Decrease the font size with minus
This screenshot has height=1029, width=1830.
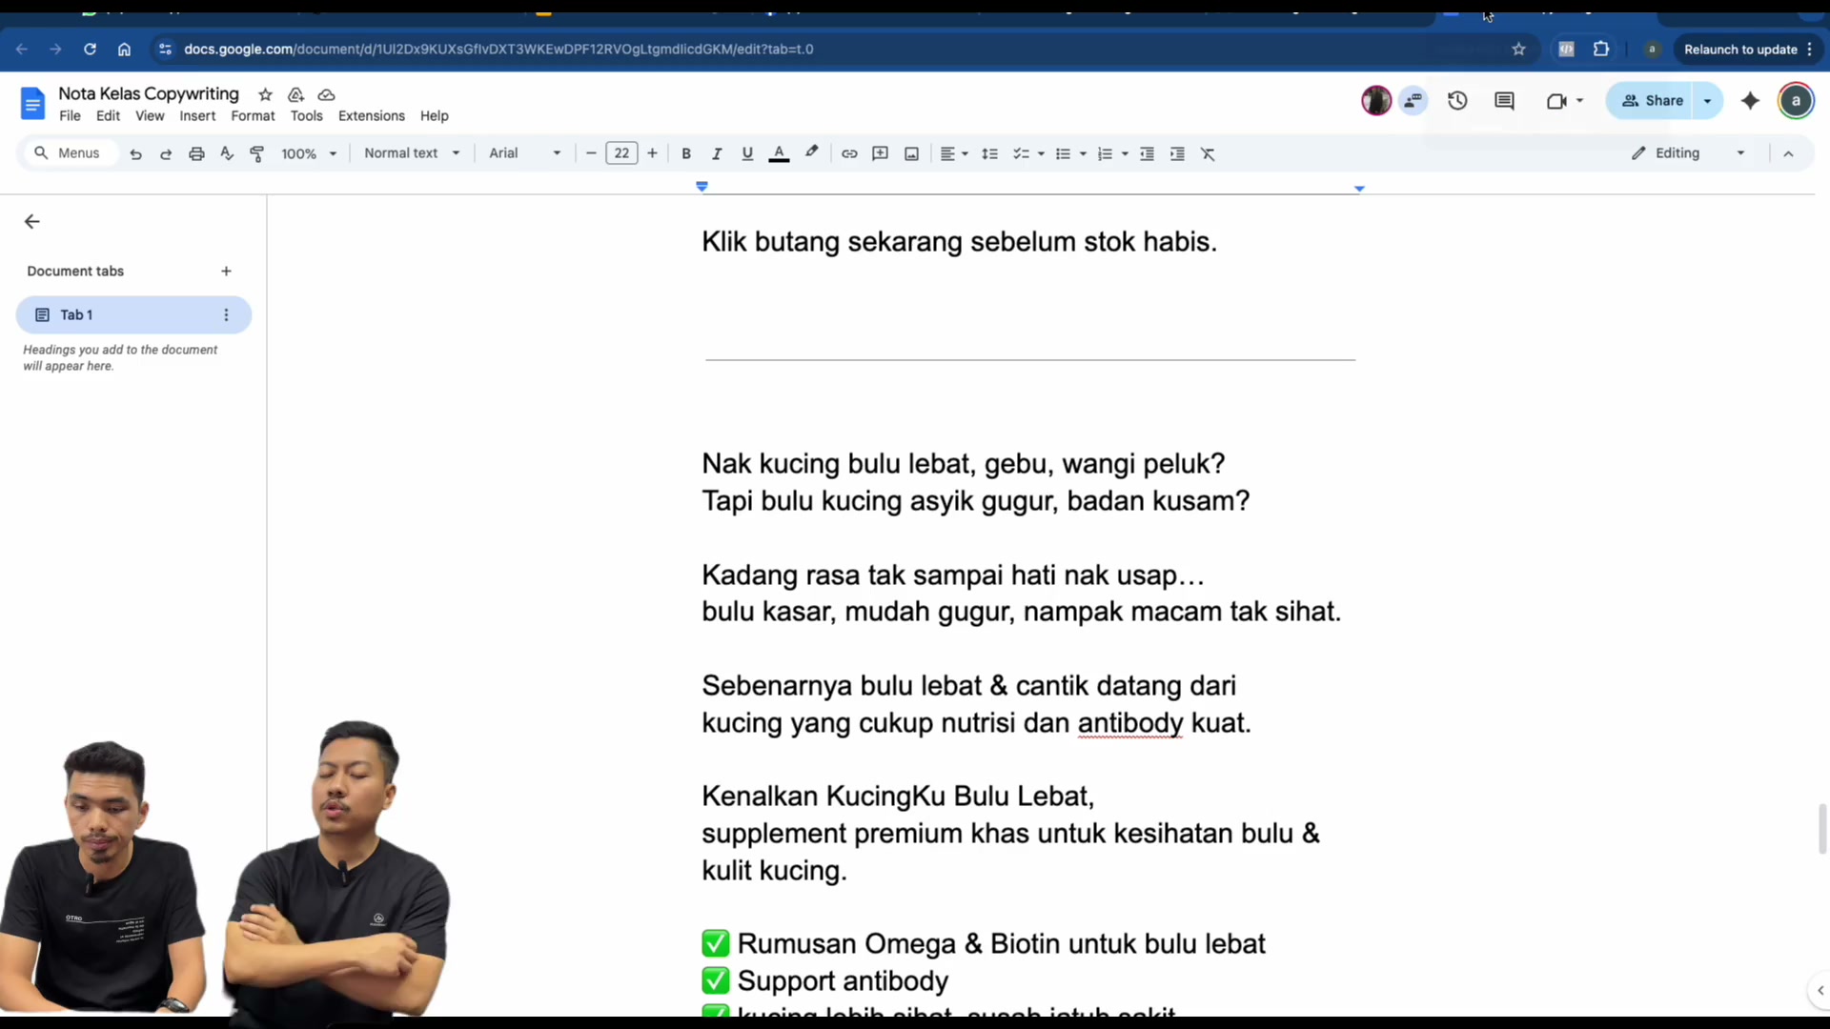coord(591,153)
